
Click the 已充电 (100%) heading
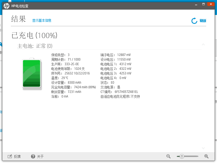pos(34,35)
